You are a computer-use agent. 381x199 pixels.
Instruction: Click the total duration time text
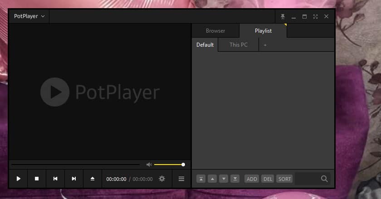coord(142,179)
